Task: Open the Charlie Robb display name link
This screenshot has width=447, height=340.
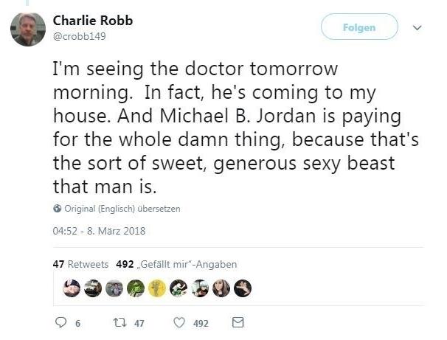Action: coord(93,21)
